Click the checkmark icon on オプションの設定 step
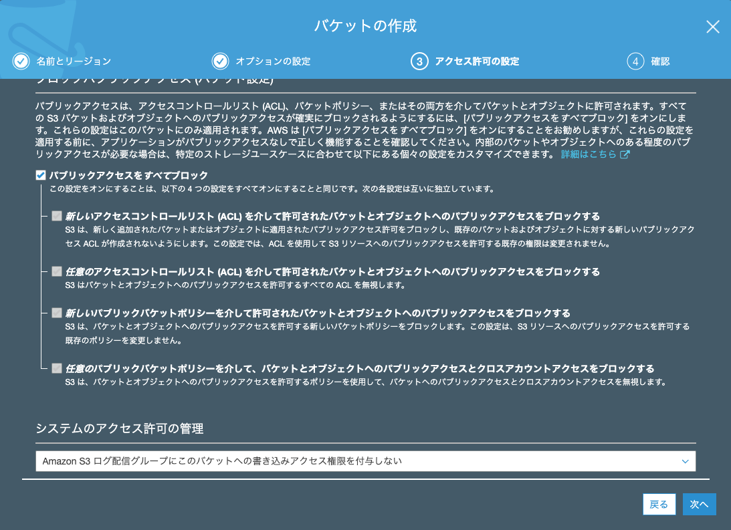The width and height of the screenshot is (731, 530). (221, 60)
